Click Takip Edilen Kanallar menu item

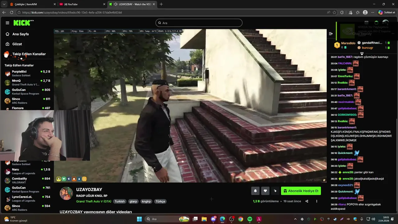coord(29,54)
